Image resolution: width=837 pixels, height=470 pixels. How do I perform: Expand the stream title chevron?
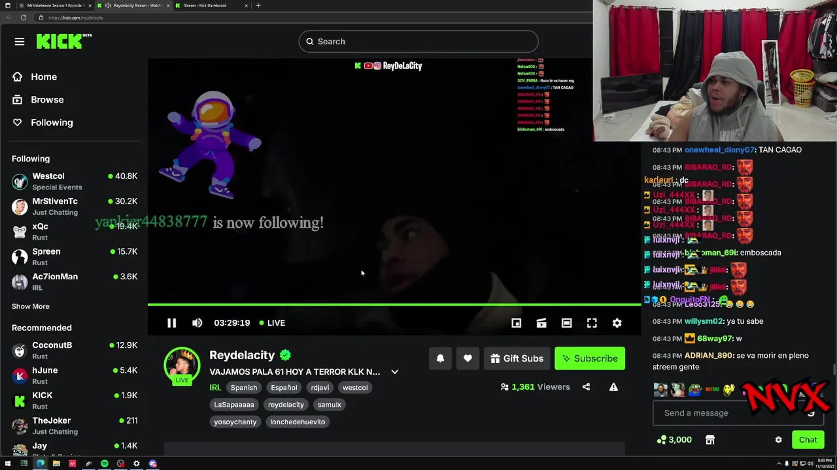[394, 372]
